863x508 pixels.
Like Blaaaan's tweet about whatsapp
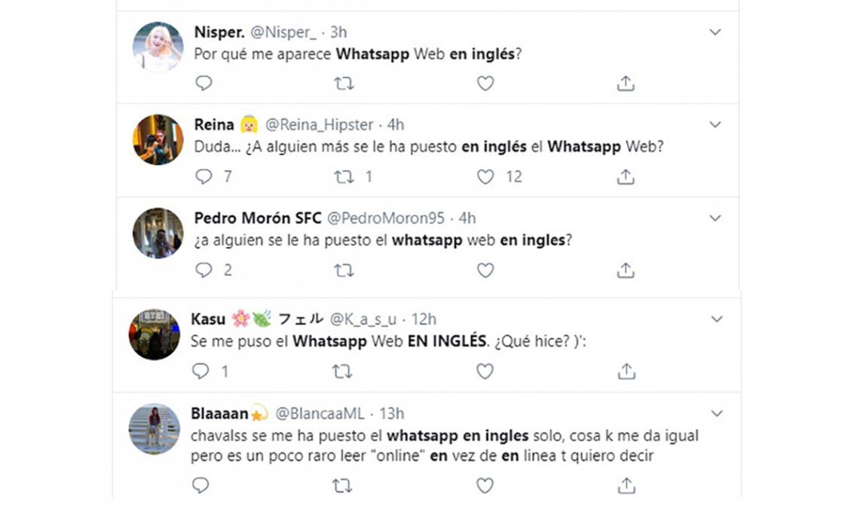(485, 486)
